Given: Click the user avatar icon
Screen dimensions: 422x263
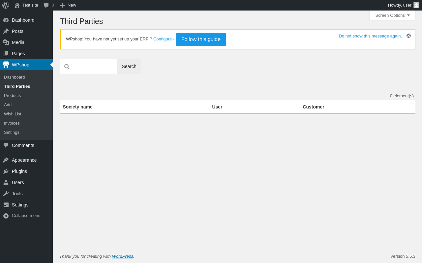Looking at the screenshot, I should point(416,5).
